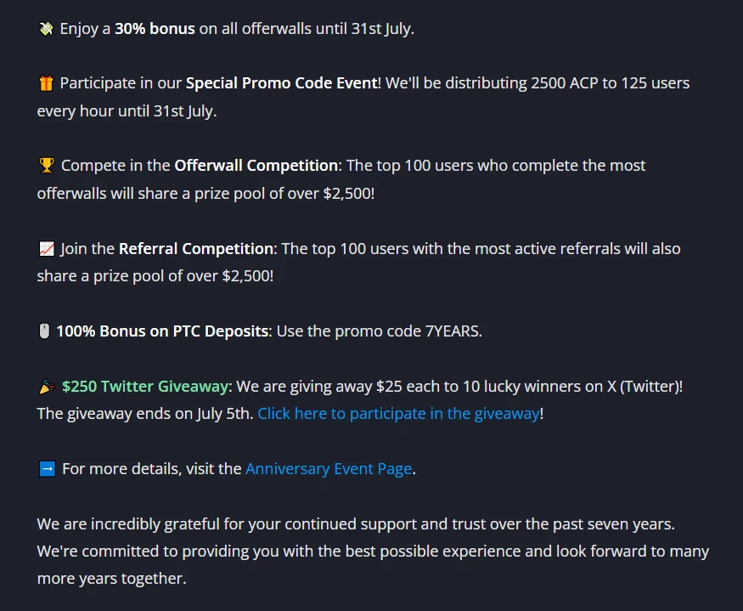Click the blue right-arrow emoji icon
Viewport: 743px width, 611px height.
(x=47, y=469)
